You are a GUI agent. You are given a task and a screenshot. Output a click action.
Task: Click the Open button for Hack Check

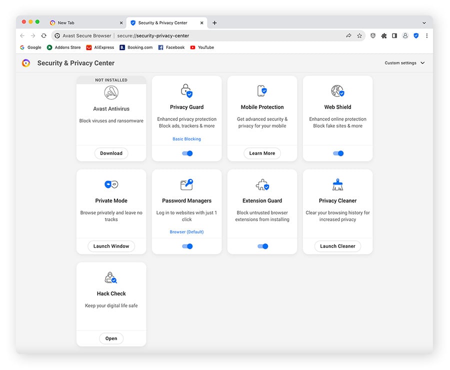coord(111,338)
